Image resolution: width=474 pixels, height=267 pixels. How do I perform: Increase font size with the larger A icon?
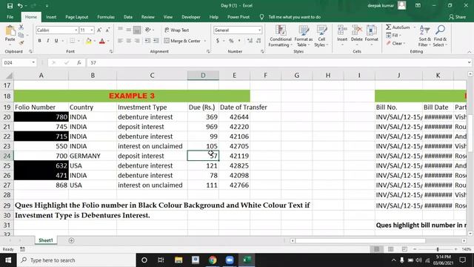tap(99, 30)
